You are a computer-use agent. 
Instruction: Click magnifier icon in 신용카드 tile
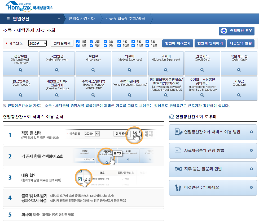click(202, 70)
